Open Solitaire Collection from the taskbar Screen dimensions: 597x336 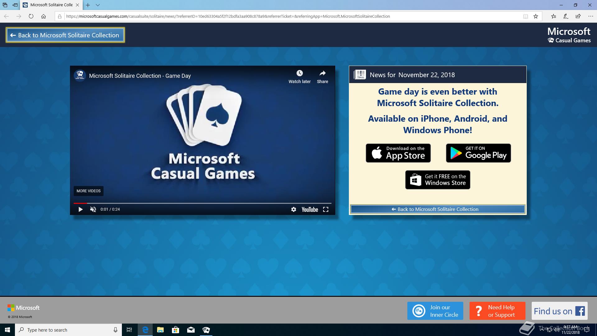[x=206, y=330]
